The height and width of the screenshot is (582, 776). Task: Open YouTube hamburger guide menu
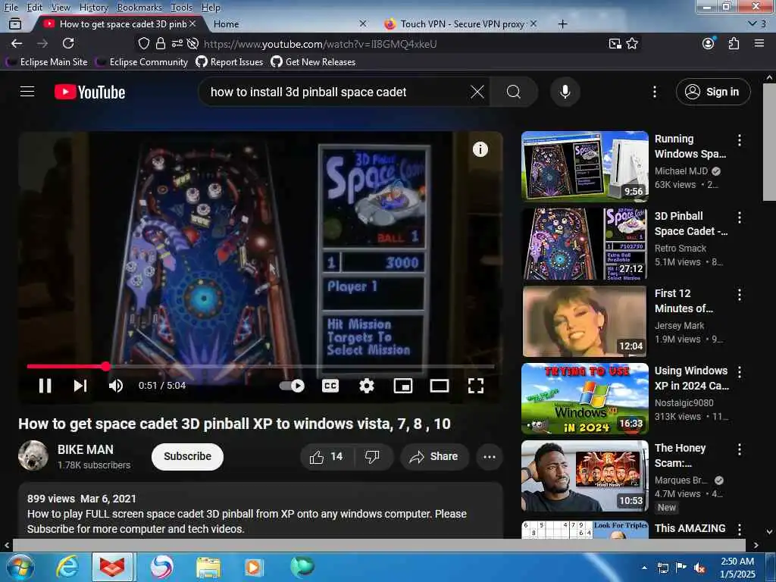click(x=27, y=92)
